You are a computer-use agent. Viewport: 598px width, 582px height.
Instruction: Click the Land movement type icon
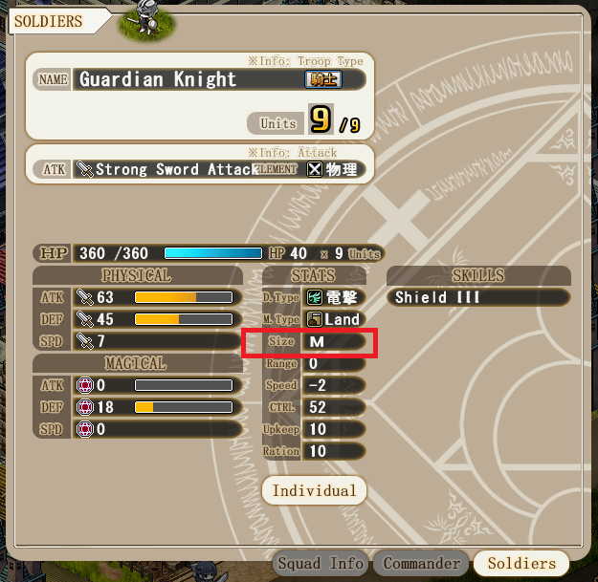point(315,319)
